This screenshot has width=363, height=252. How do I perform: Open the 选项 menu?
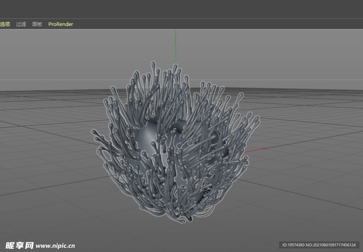pos(5,24)
